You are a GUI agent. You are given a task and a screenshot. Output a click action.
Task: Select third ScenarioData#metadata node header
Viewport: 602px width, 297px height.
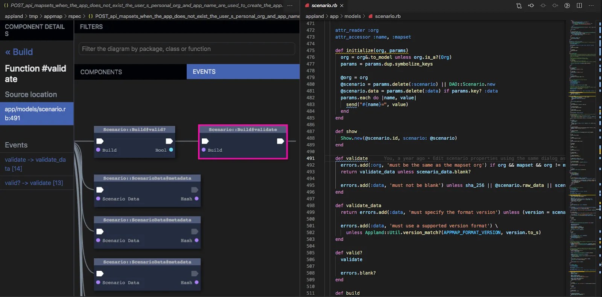(x=147, y=262)
